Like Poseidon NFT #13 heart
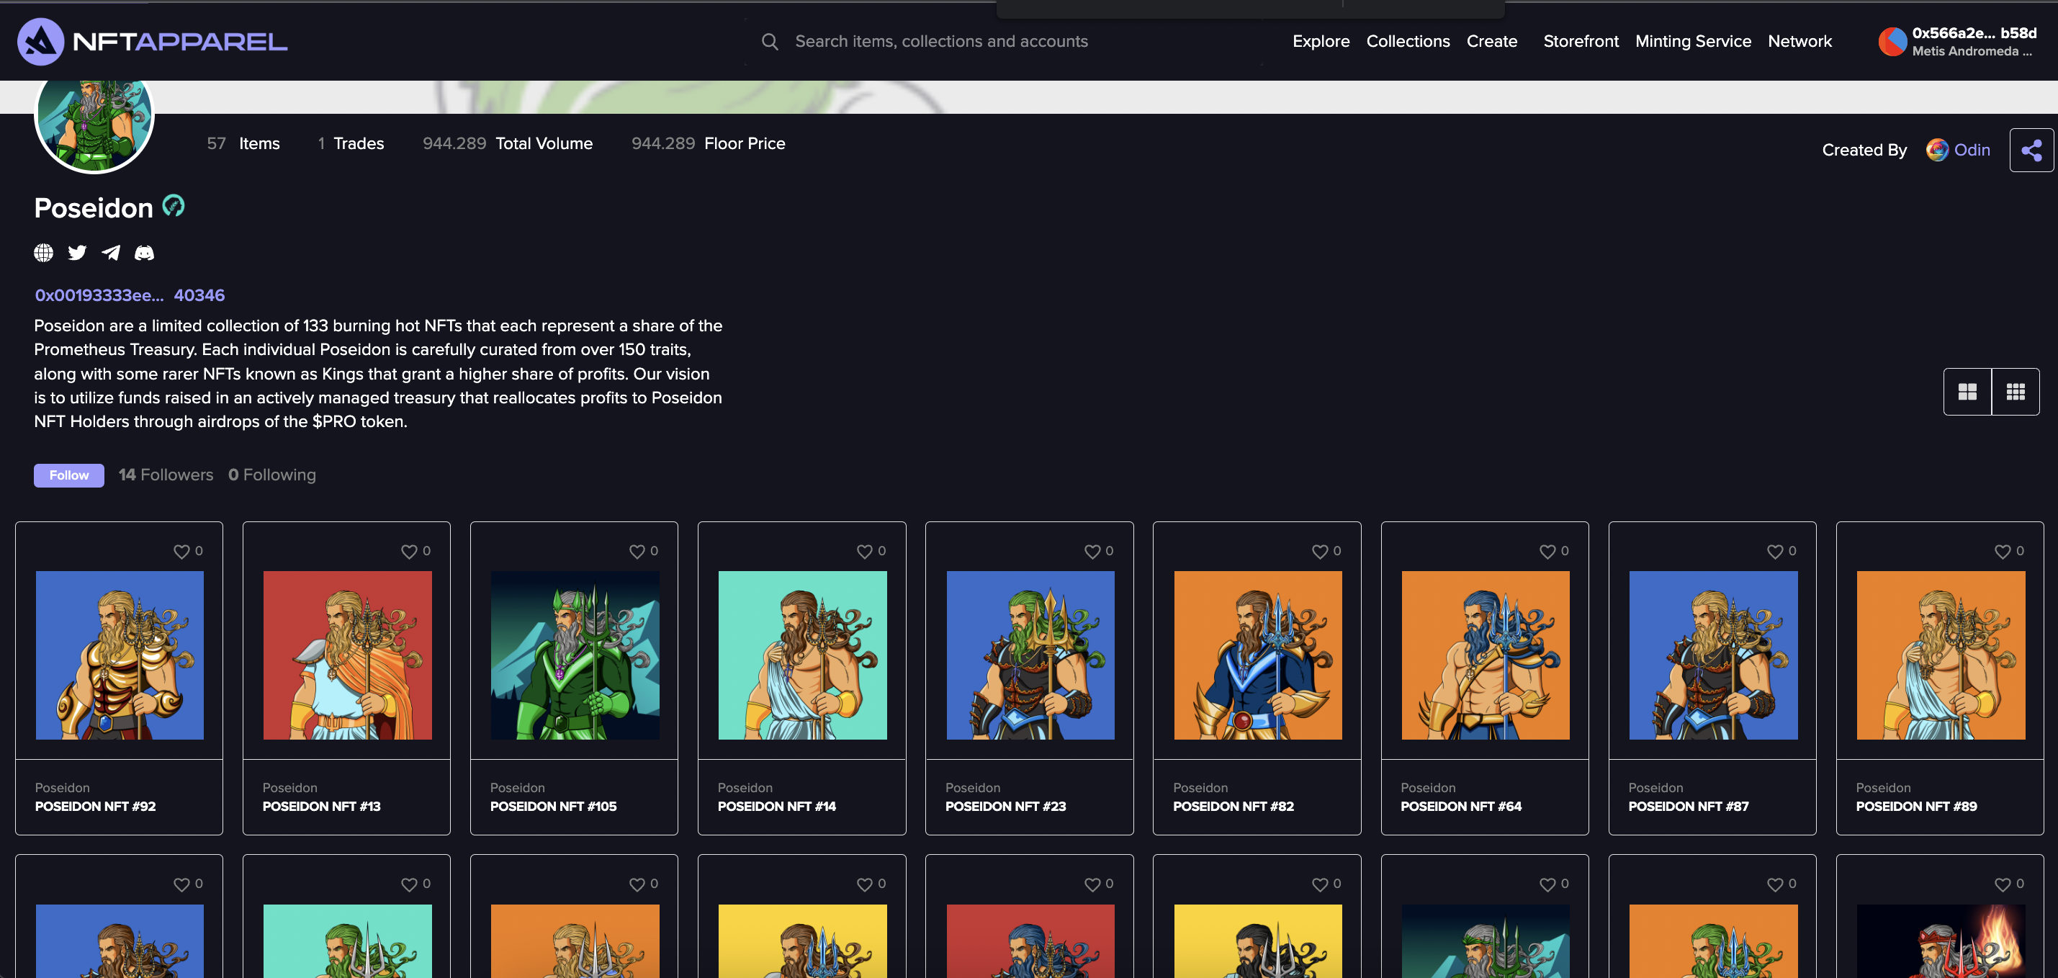 pos(409,552)
